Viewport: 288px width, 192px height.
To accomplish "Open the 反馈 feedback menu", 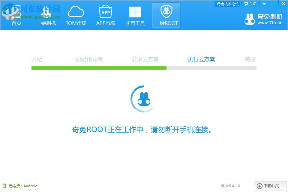I will [x=250, y=4].
